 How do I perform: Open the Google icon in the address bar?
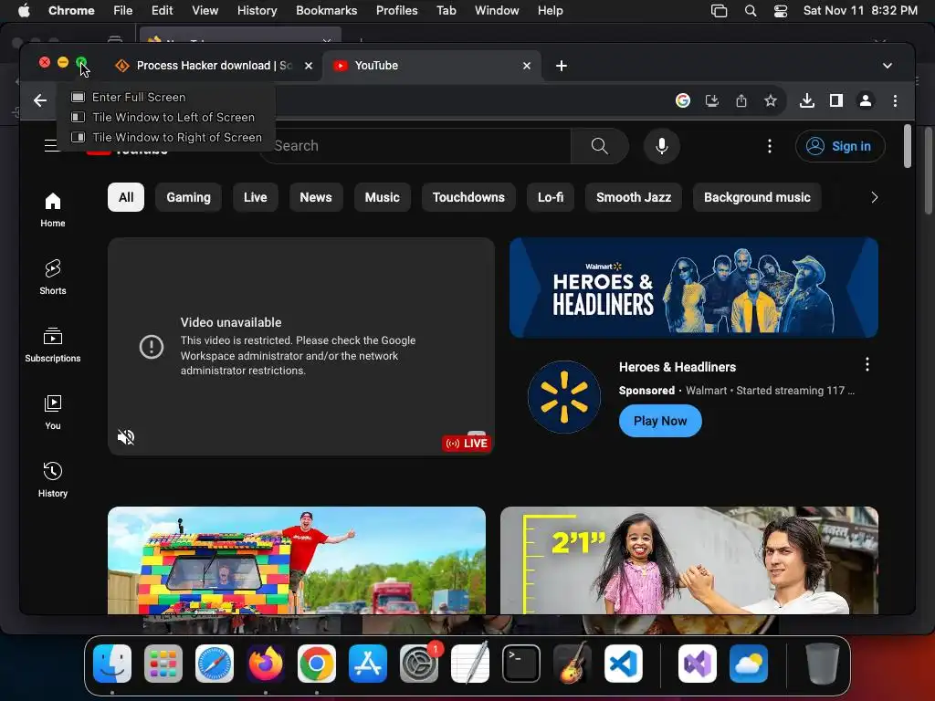point(683,100)
